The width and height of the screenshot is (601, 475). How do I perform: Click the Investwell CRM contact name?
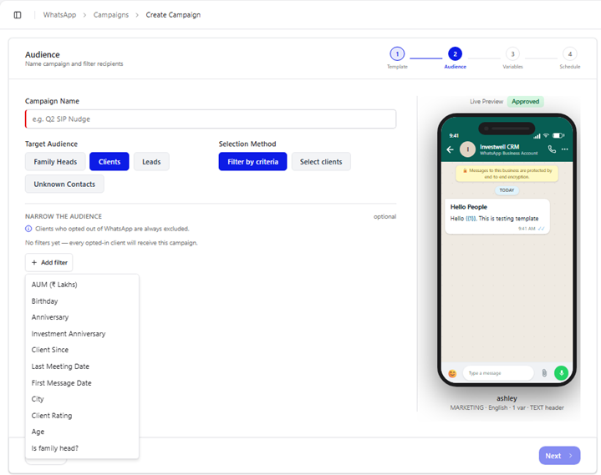click(x=499, y=147)
